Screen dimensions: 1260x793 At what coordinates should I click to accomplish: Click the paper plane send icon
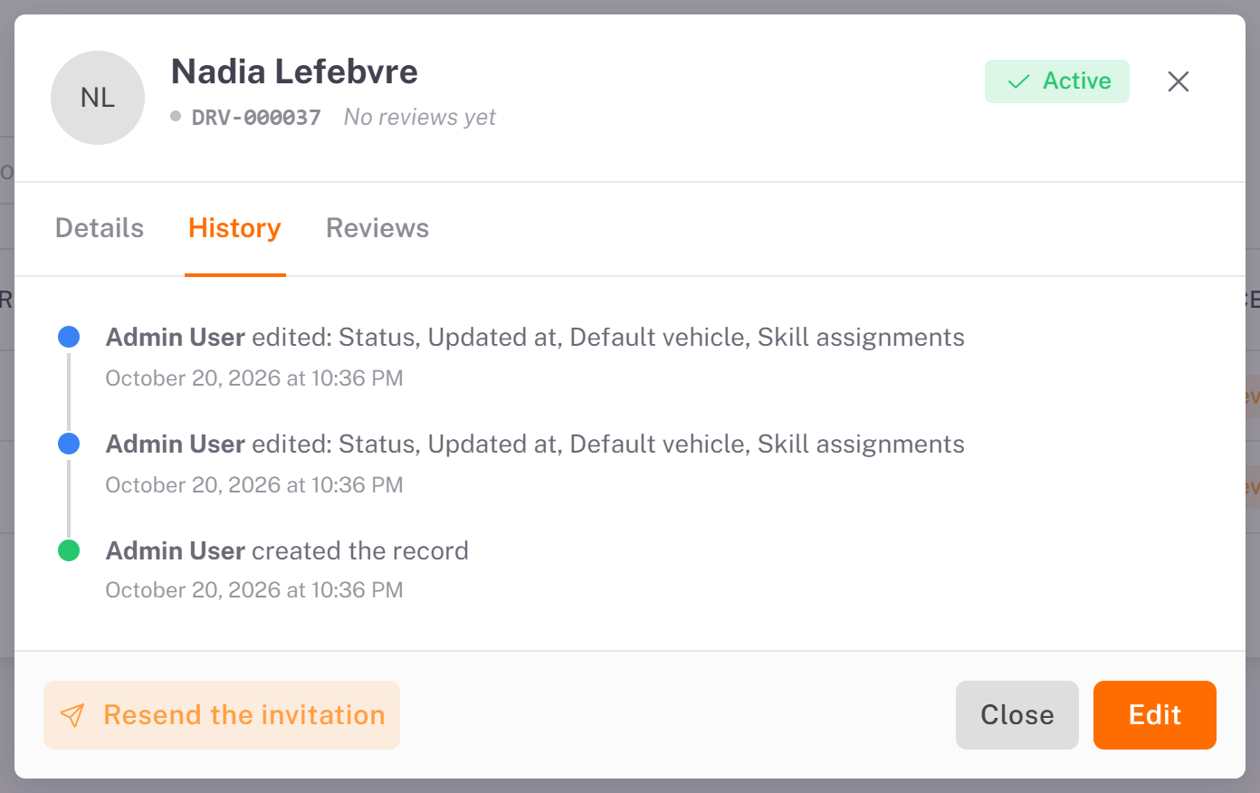coord(72,715)
